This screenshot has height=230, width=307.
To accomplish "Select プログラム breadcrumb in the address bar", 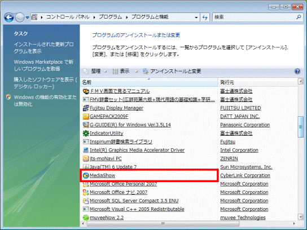I will (x=111, y=17).
